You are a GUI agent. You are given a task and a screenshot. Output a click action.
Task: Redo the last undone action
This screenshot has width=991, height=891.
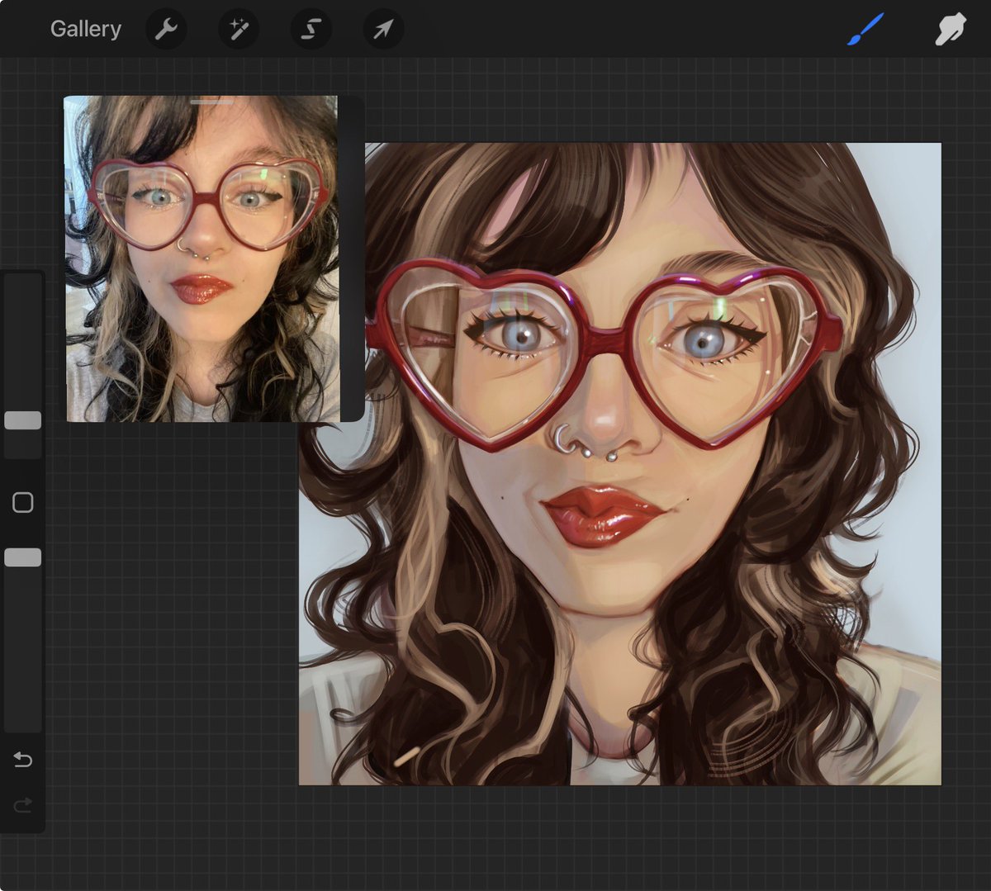coord(23,804)
